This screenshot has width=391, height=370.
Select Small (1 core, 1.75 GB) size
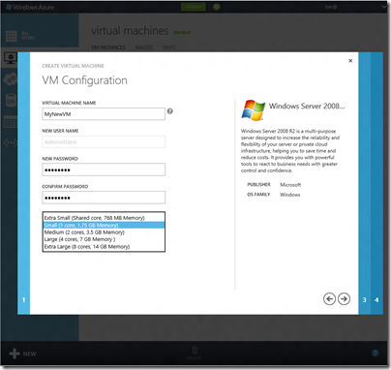point(104,225)
